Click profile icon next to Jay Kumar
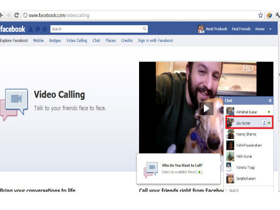The image size is (280, 210). click(264, 123)
